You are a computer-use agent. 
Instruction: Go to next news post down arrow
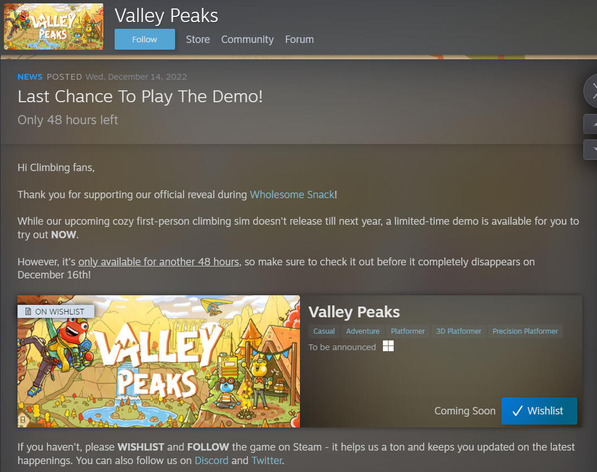click(591, 149)
